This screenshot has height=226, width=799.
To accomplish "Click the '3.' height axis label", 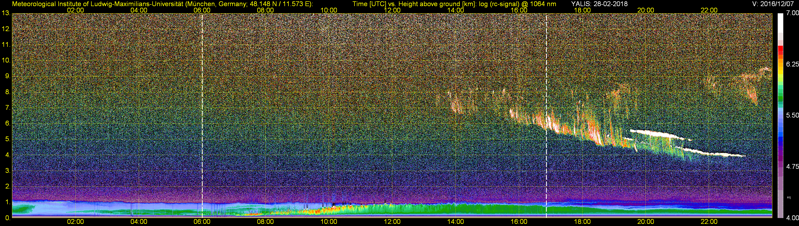I will 8,171.
